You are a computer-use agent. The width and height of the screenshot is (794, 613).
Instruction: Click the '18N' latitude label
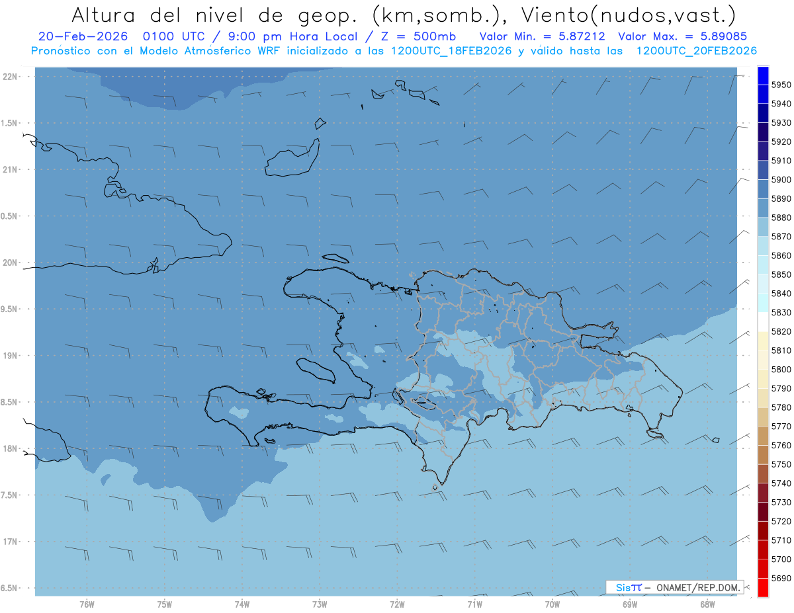[10, 449]
